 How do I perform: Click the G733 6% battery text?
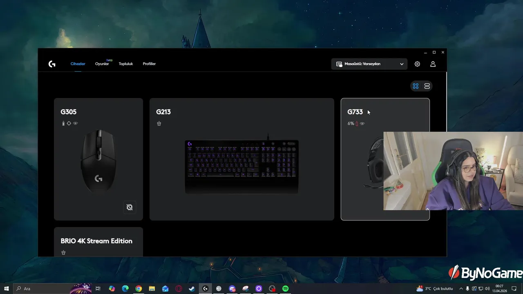point(351,123)
